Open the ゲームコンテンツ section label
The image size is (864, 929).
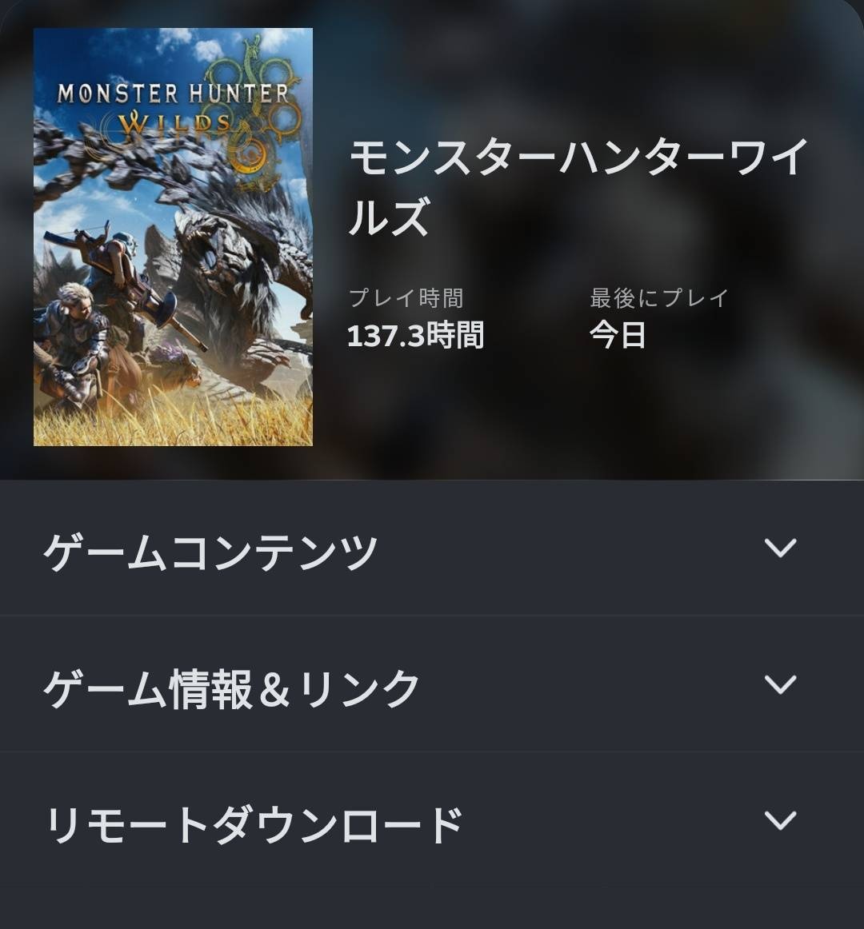pyautogui.click(x=210, y=551)
